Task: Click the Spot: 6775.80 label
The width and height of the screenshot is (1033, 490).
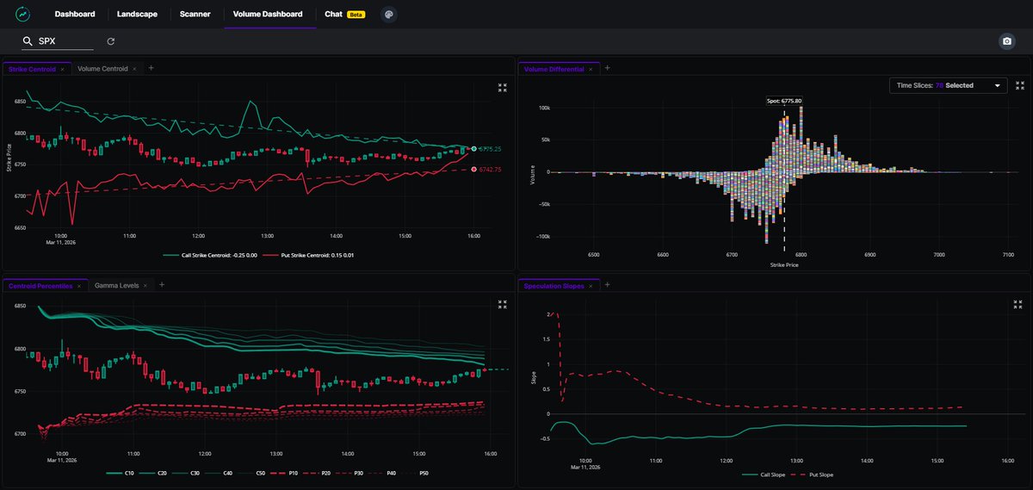Action: tap(784, 101)
